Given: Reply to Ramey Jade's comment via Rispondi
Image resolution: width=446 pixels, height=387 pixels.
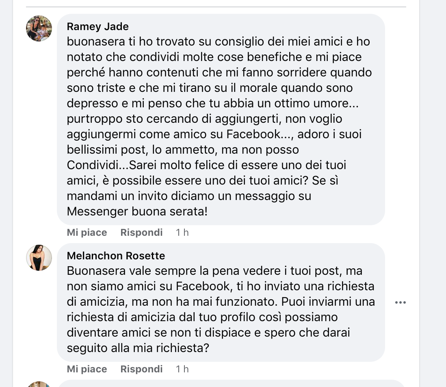Looking at the screenshot, I should point(141,233).
